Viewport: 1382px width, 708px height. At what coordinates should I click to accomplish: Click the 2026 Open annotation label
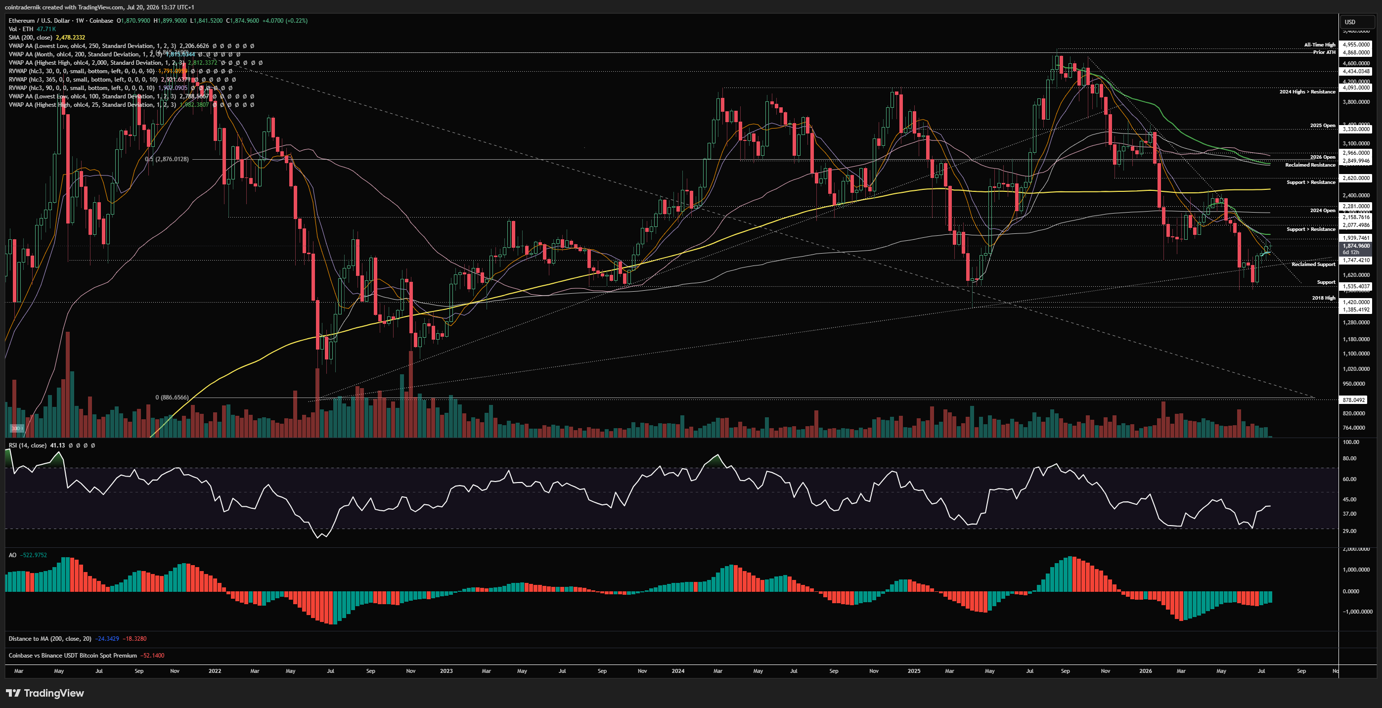tap(1323, 157)
